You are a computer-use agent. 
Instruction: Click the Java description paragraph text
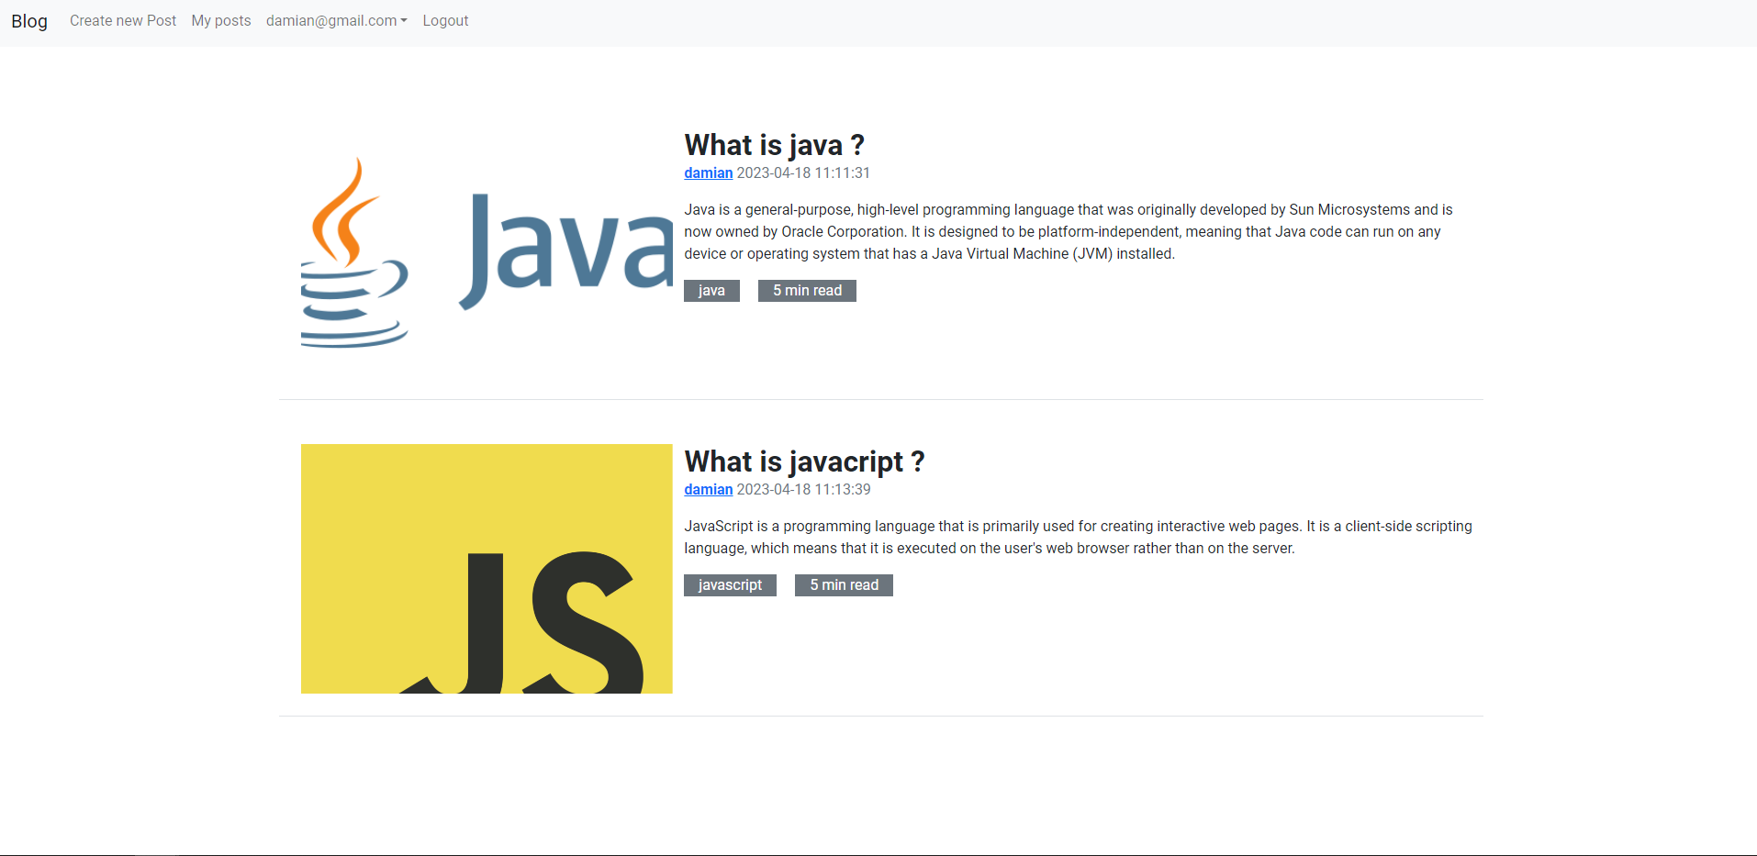coord(1069,232)
